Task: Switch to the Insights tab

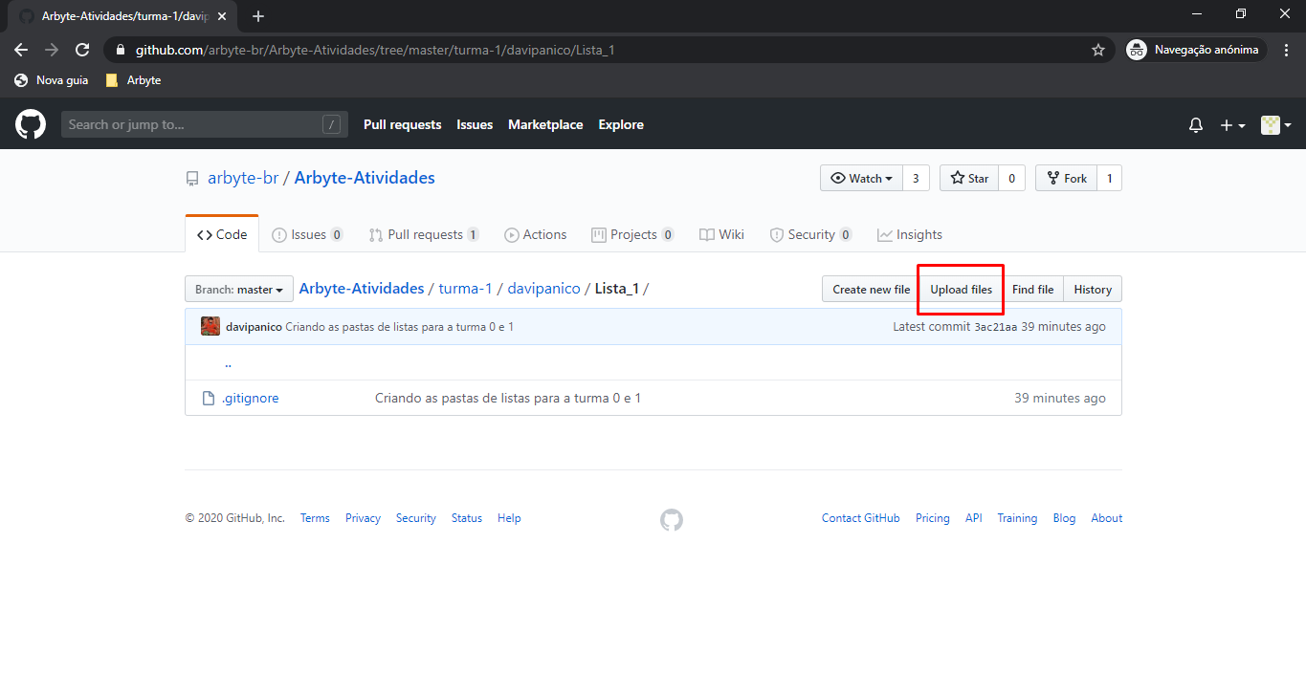Action: (x=910, y=234)
